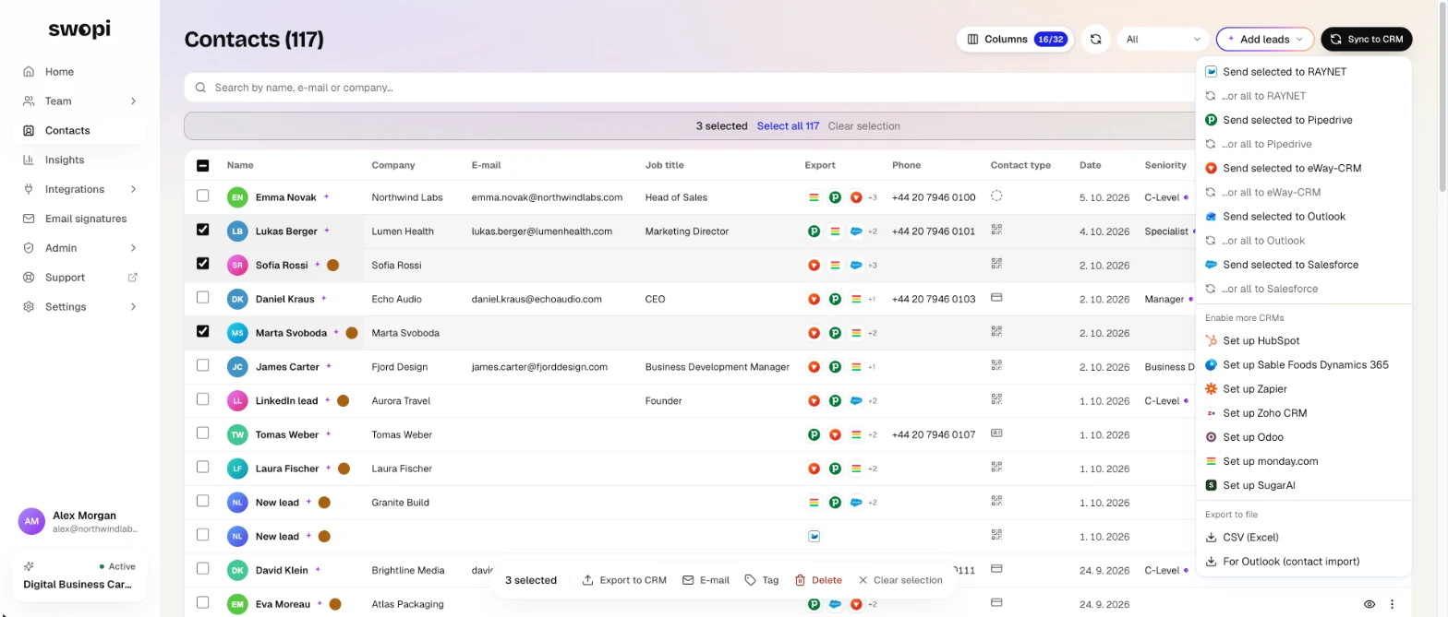1448x617 pixels.
Task: Check the Daniel Kraus row checkbox
Action: click(x=203, y=297)
